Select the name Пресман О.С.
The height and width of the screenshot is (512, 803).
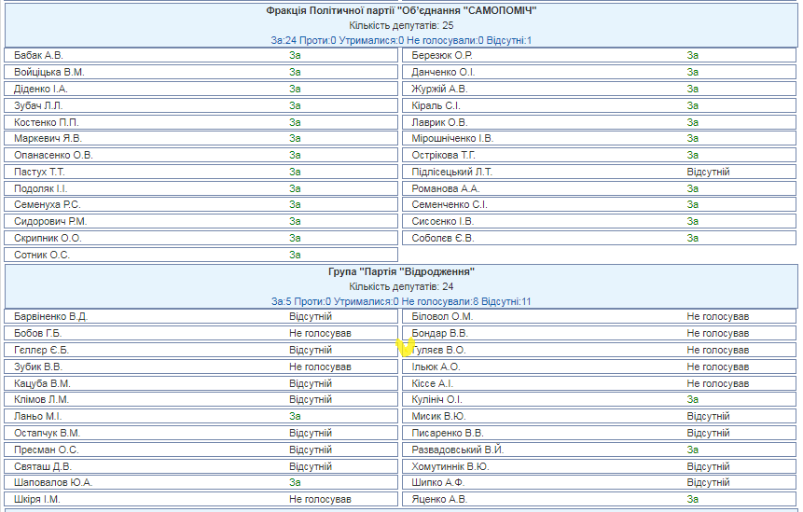[46, 450]
